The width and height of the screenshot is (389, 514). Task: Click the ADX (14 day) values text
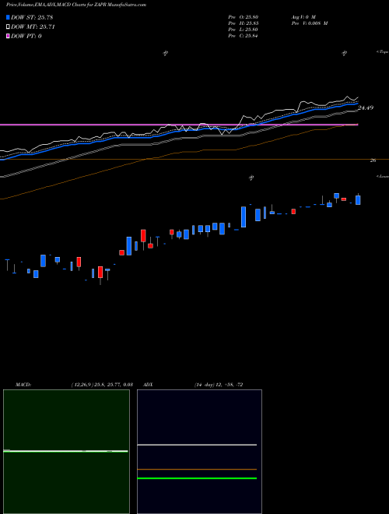click(x=218, y=385)
